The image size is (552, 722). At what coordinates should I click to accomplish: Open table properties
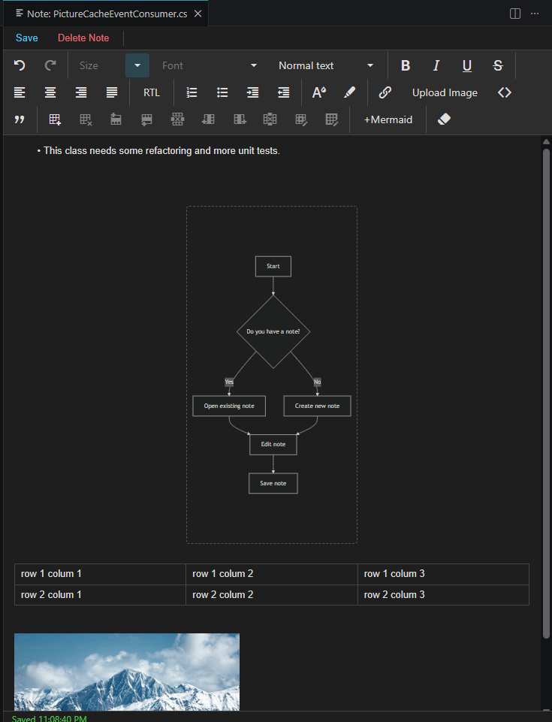click(331, 119)
